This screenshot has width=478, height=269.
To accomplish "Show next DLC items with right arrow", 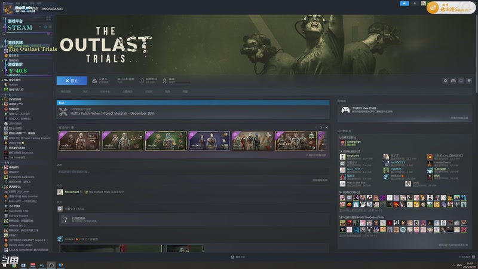I will (x=321, y=127).
